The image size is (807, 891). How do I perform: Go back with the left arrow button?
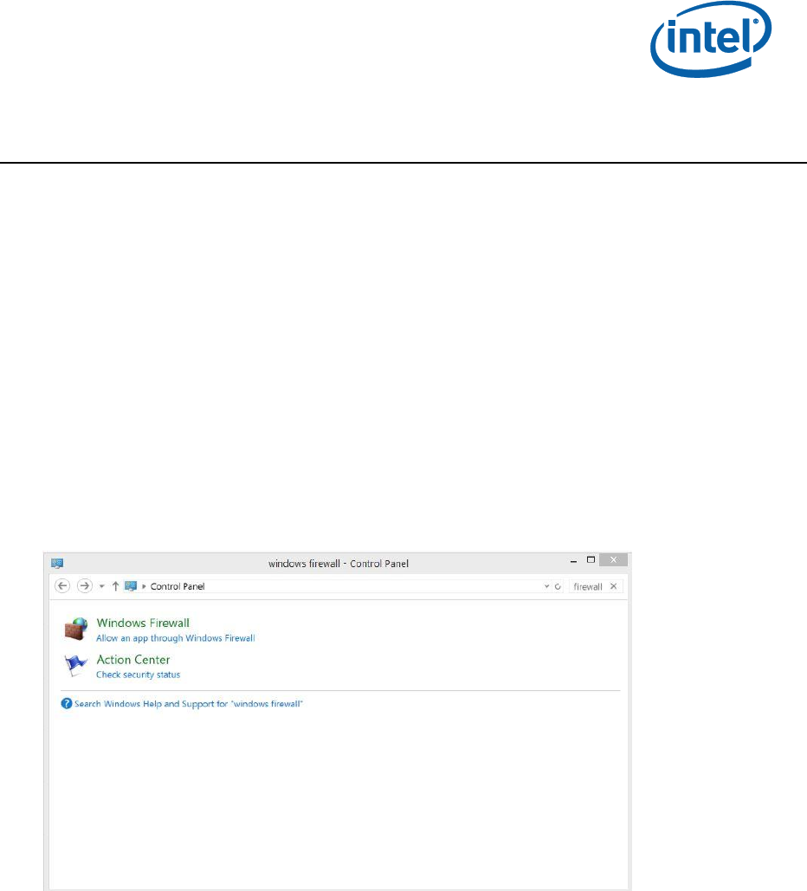(62, 586)
